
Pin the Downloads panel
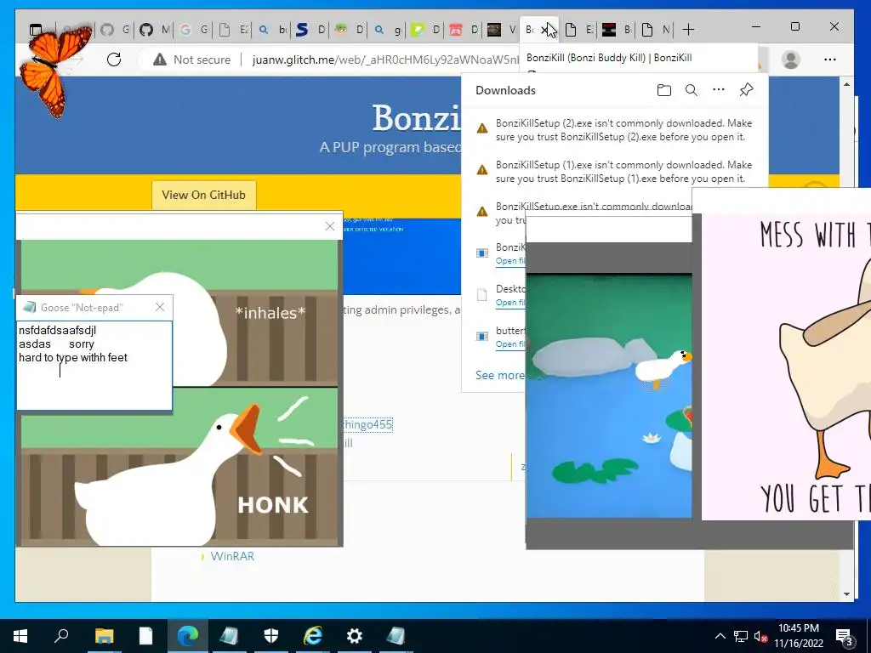click(x=746, y=89)
